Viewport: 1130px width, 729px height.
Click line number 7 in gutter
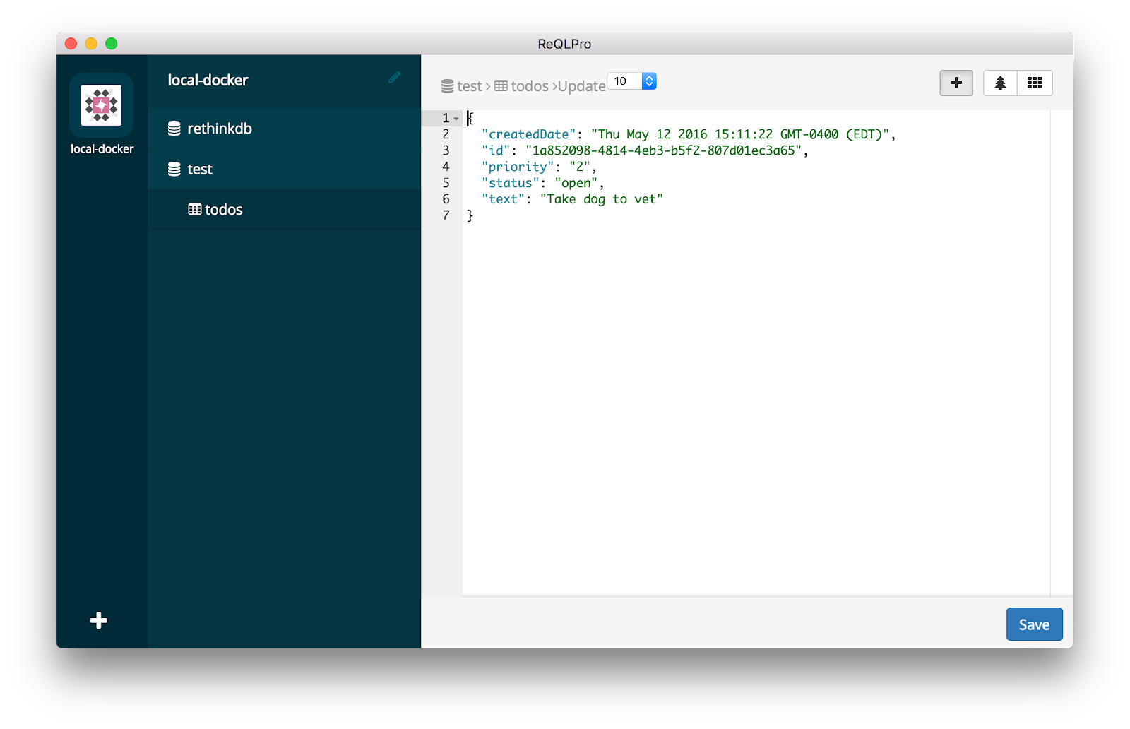[x=446, y=215]
